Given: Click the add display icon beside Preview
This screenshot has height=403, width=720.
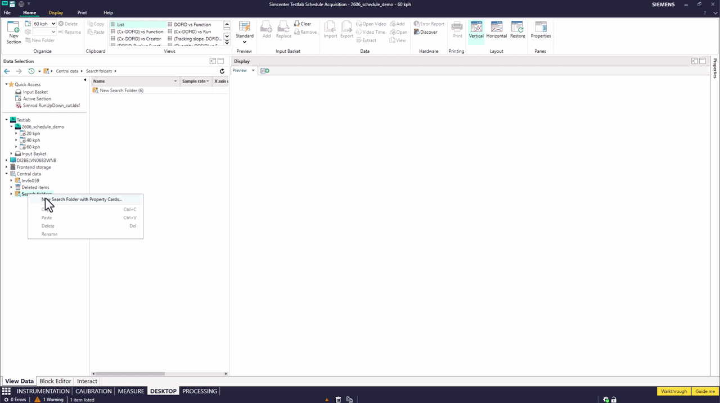Looking at the screenshot, I should (265, 71).
